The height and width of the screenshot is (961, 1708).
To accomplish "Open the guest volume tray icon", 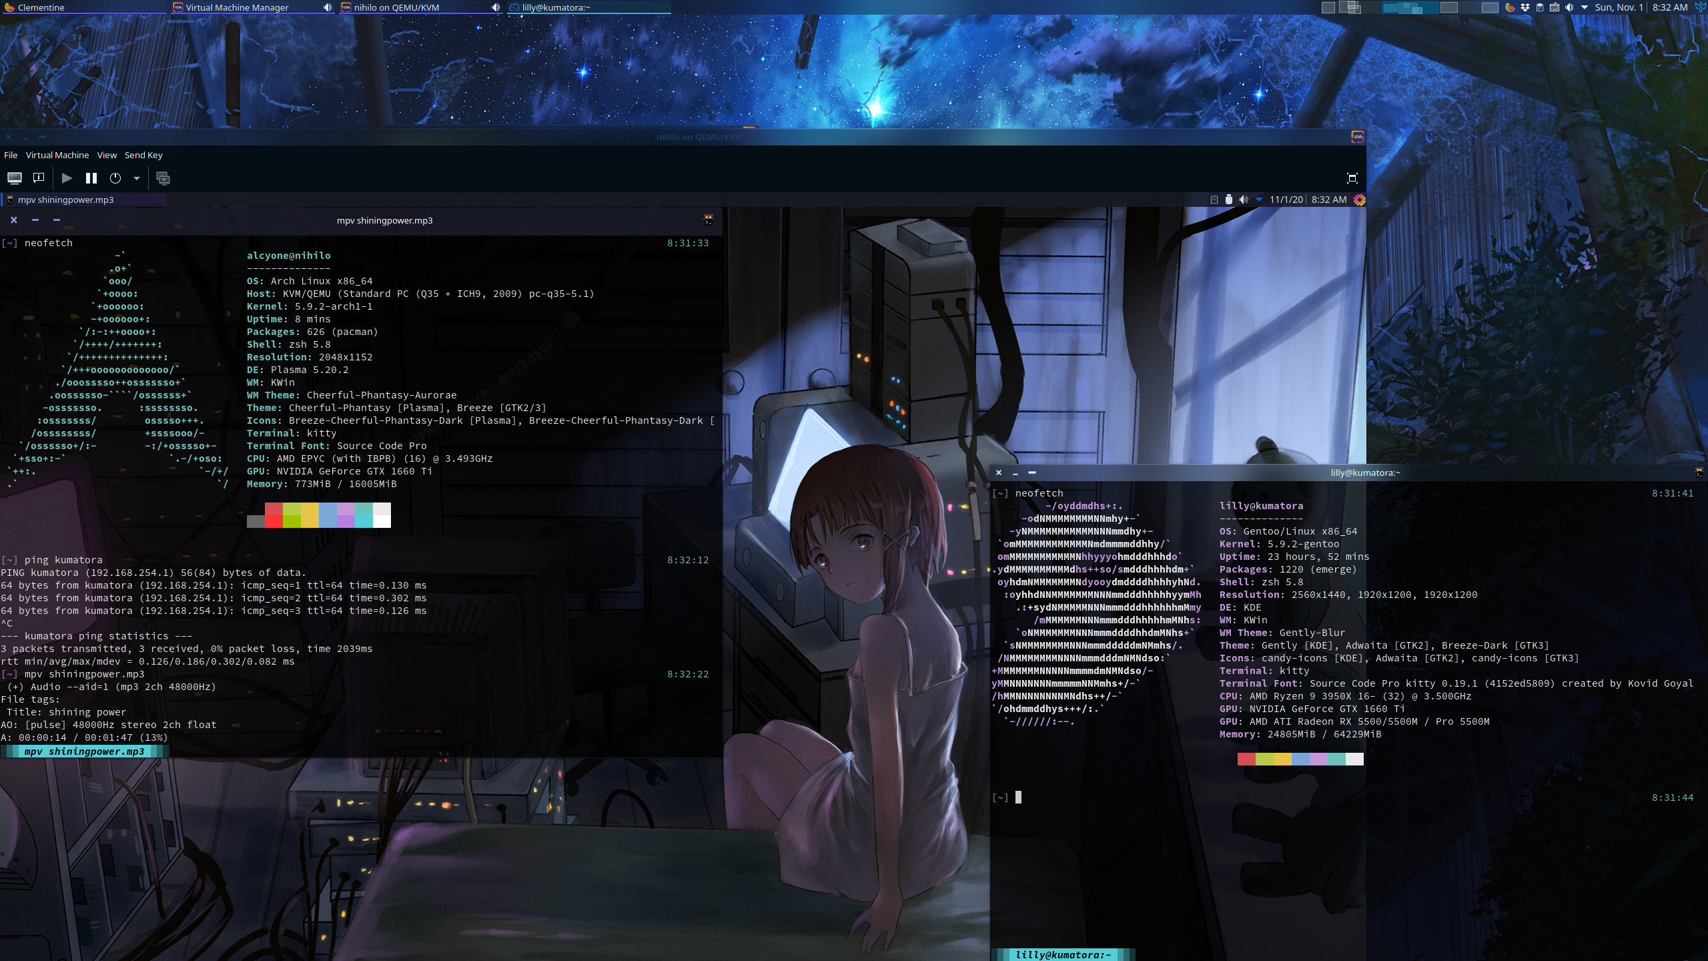I will (x=1244, y=200).
